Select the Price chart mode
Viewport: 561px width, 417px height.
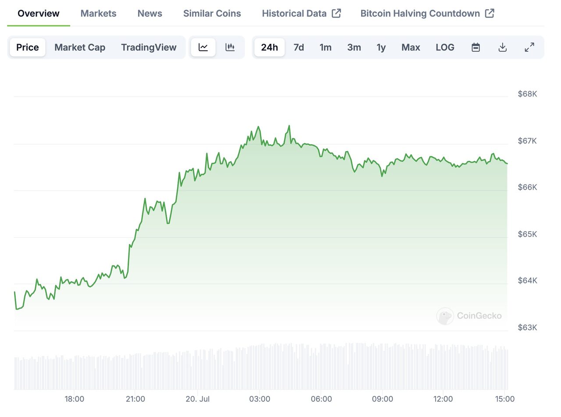click(28, 47)
